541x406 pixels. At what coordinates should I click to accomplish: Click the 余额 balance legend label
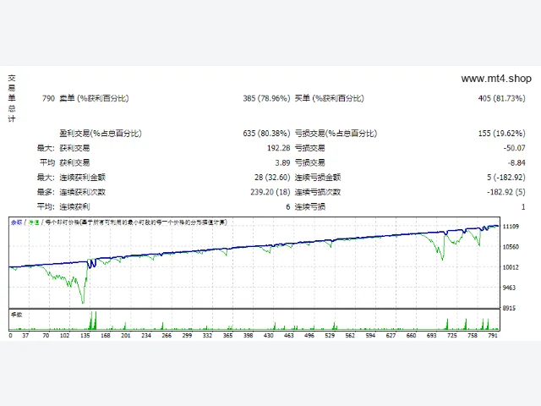click(x=16, y=222)
